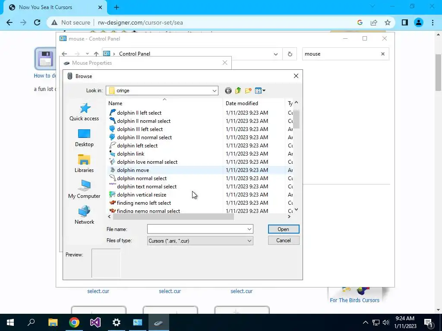Bookmark this page with the star icon
Viewport: 442px width, 331px height.
[388, 22]
